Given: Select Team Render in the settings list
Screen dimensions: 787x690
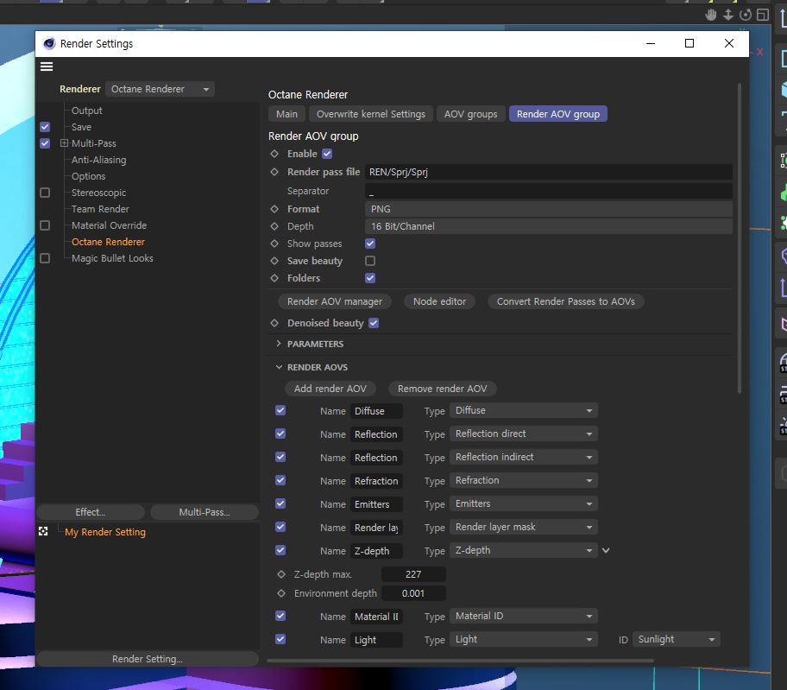Looking at the screenshot, I should coord(100,209).
